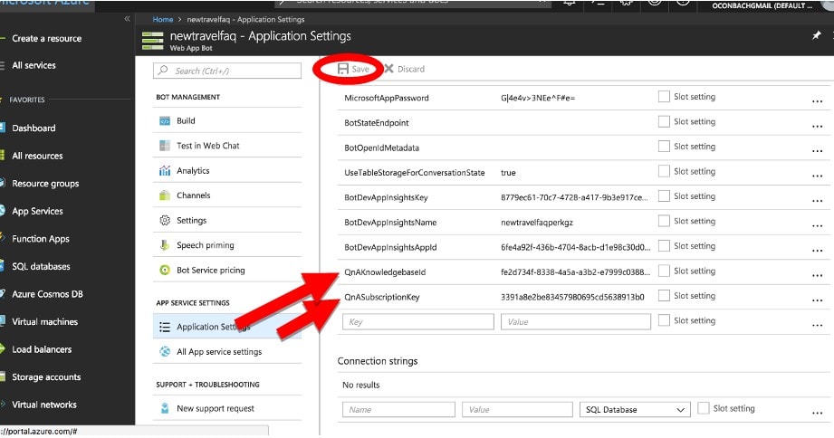The width and height of the screenshot is (834, 438).
Task: Enable Slot setting for MicrosoftAppPassword
Action: (x=664, y=97)
